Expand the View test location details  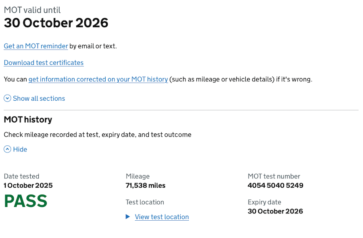(x=162, y=217)
